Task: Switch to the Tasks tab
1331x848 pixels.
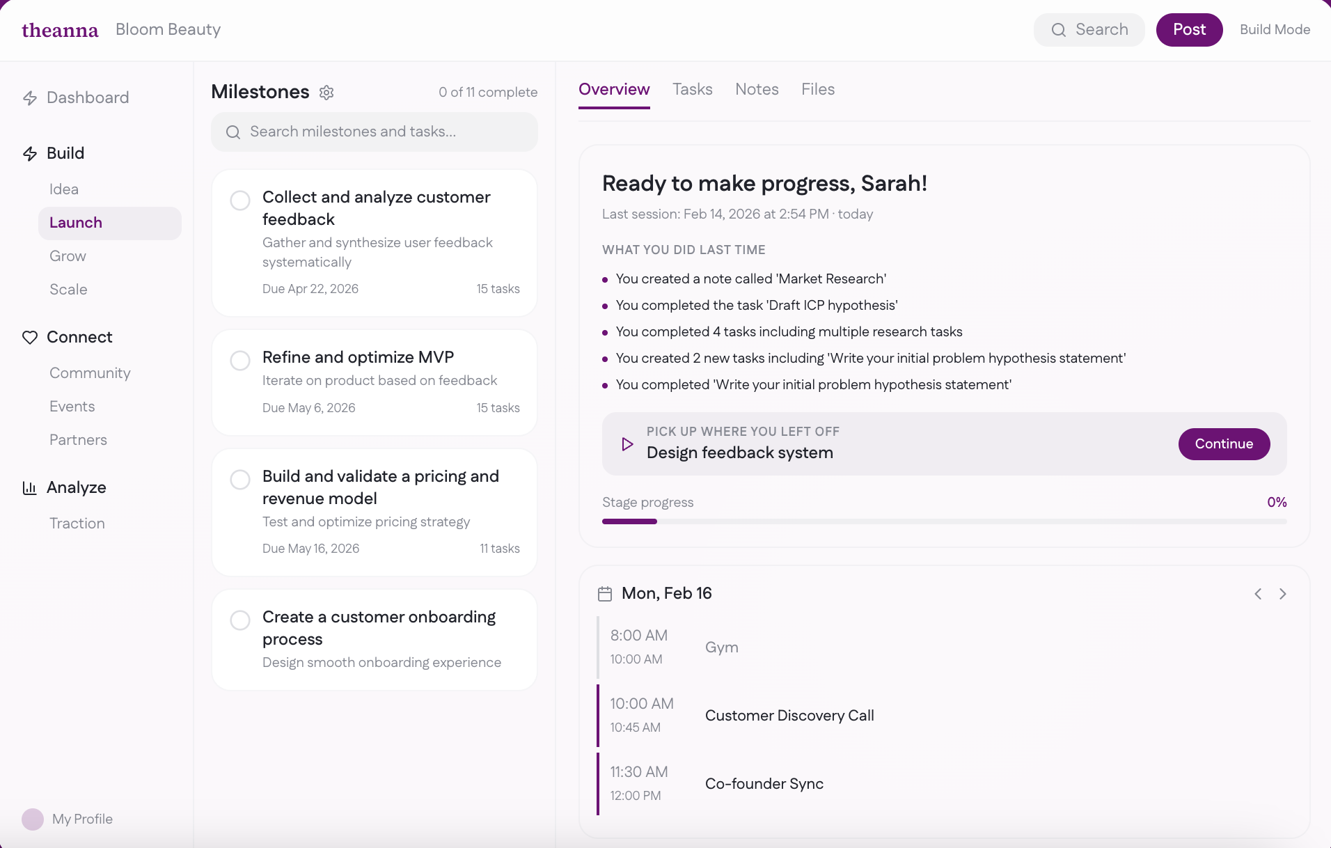Action: 692,89
